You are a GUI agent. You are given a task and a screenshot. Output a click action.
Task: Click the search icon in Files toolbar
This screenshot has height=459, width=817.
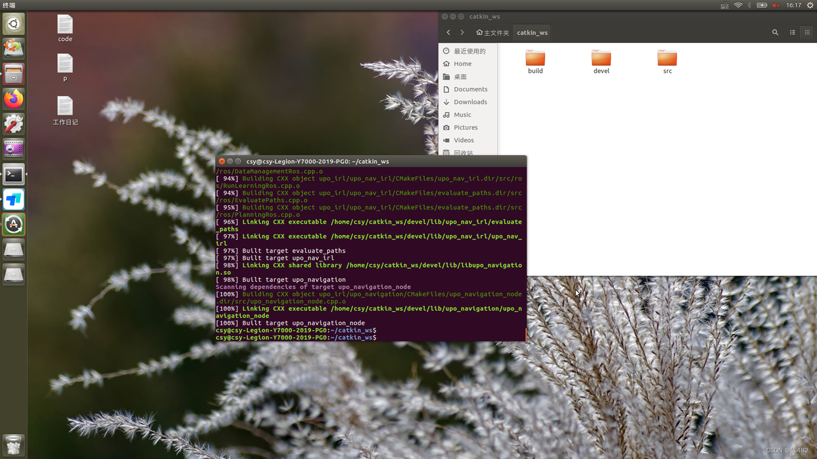coord(775,33)
